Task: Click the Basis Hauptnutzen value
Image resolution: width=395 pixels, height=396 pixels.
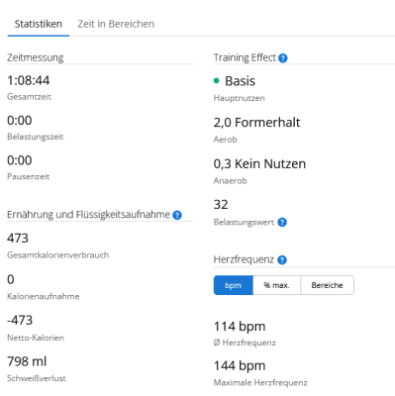Action: point(240,81)
